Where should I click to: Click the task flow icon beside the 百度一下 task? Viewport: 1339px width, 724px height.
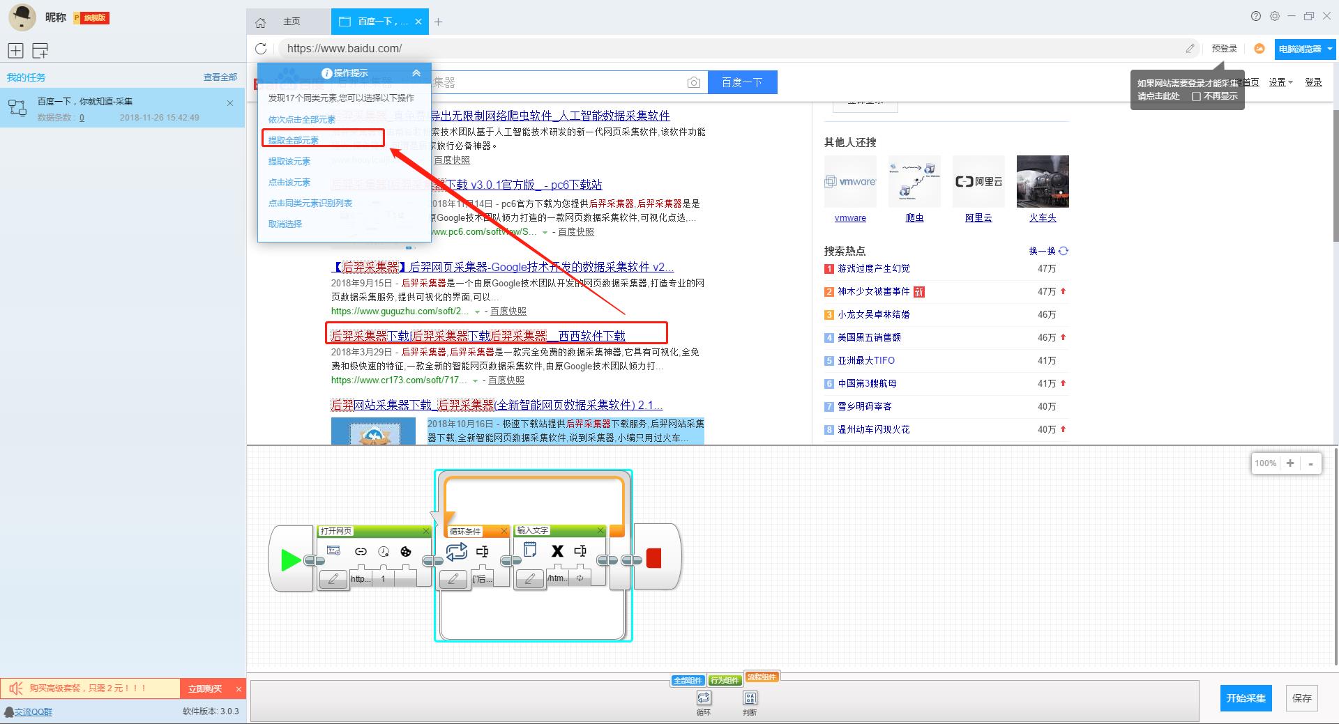click(x=17, y=108)
